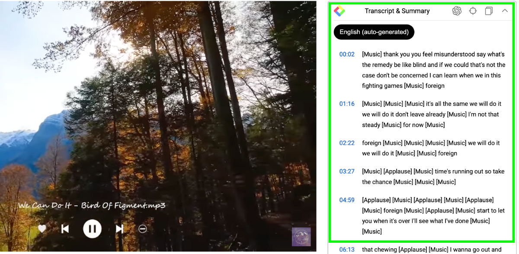Click the heart like icon
Screen dimensions: 519x254
pyautogui.click(x=42, y=229)
